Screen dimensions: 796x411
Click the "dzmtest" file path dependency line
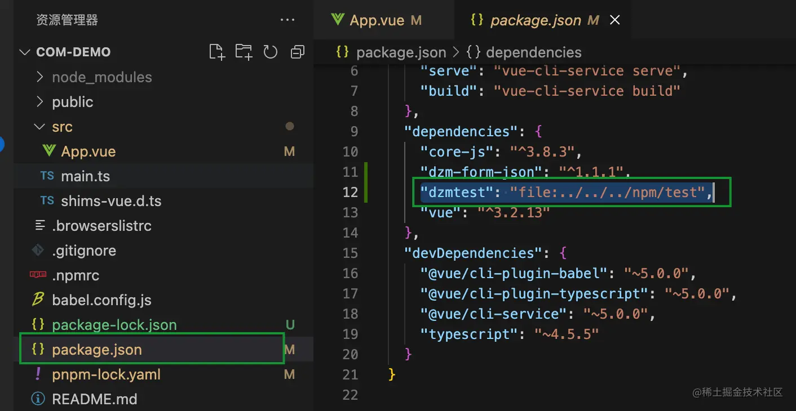tap(567, 193)
